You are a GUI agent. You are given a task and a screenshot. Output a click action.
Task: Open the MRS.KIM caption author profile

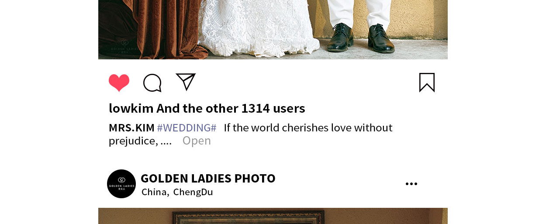pyautogui.click(x=131, y=128)
